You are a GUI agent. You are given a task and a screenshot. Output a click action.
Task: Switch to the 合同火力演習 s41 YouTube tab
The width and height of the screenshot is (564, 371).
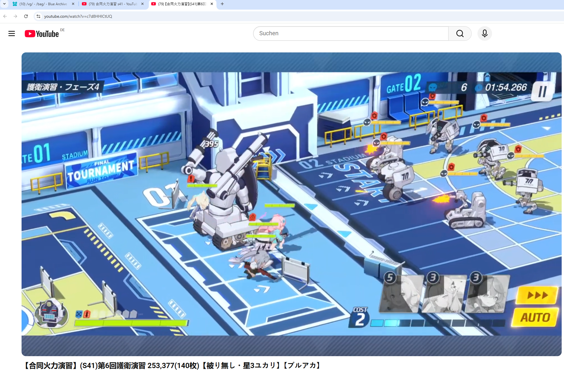[x=112, y=4]
